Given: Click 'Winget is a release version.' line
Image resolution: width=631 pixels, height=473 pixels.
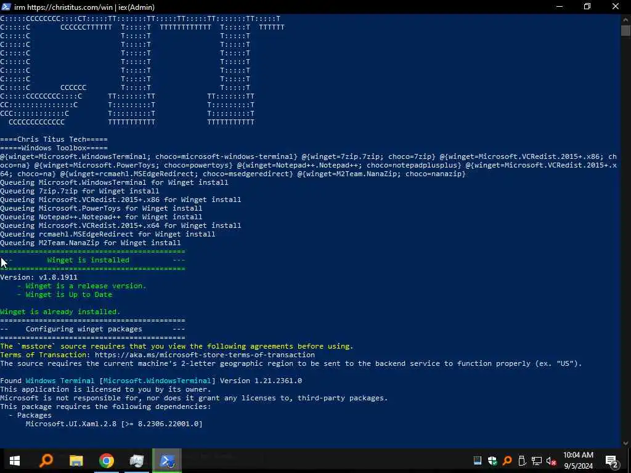Looking at the screenshot, I should pyautogui.click(x=82, y=286).
